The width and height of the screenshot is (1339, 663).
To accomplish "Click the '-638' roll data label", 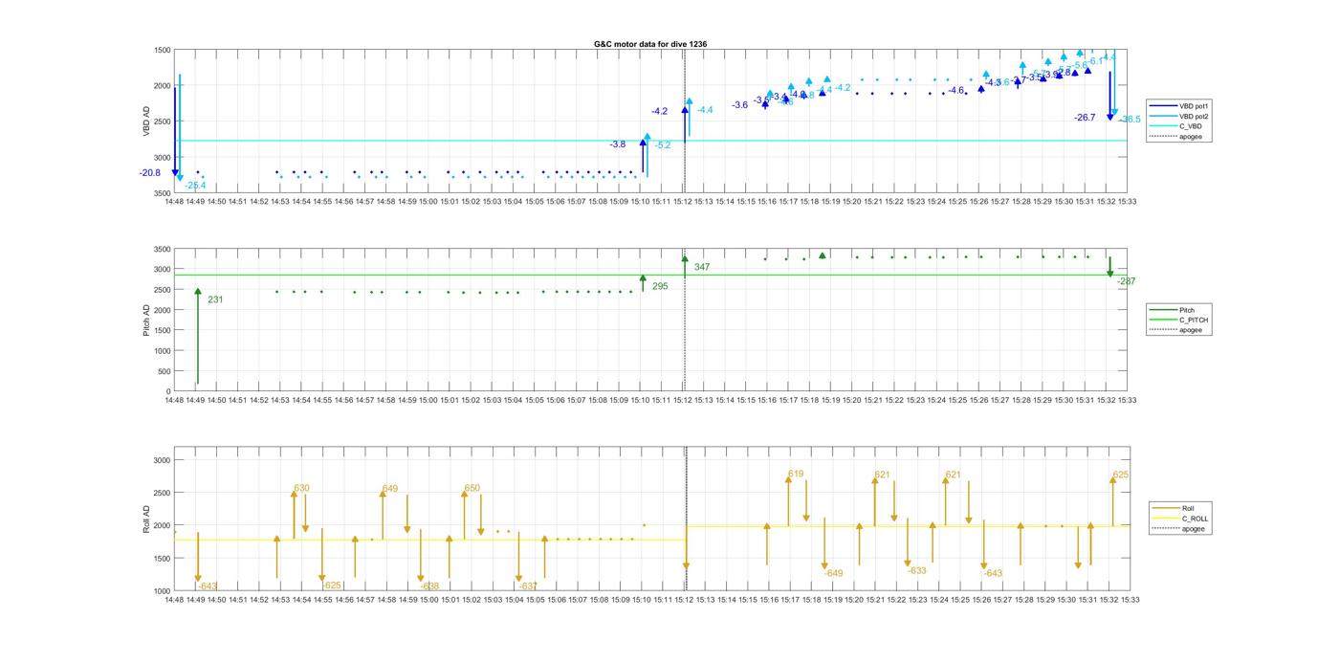I will (429, 586).
